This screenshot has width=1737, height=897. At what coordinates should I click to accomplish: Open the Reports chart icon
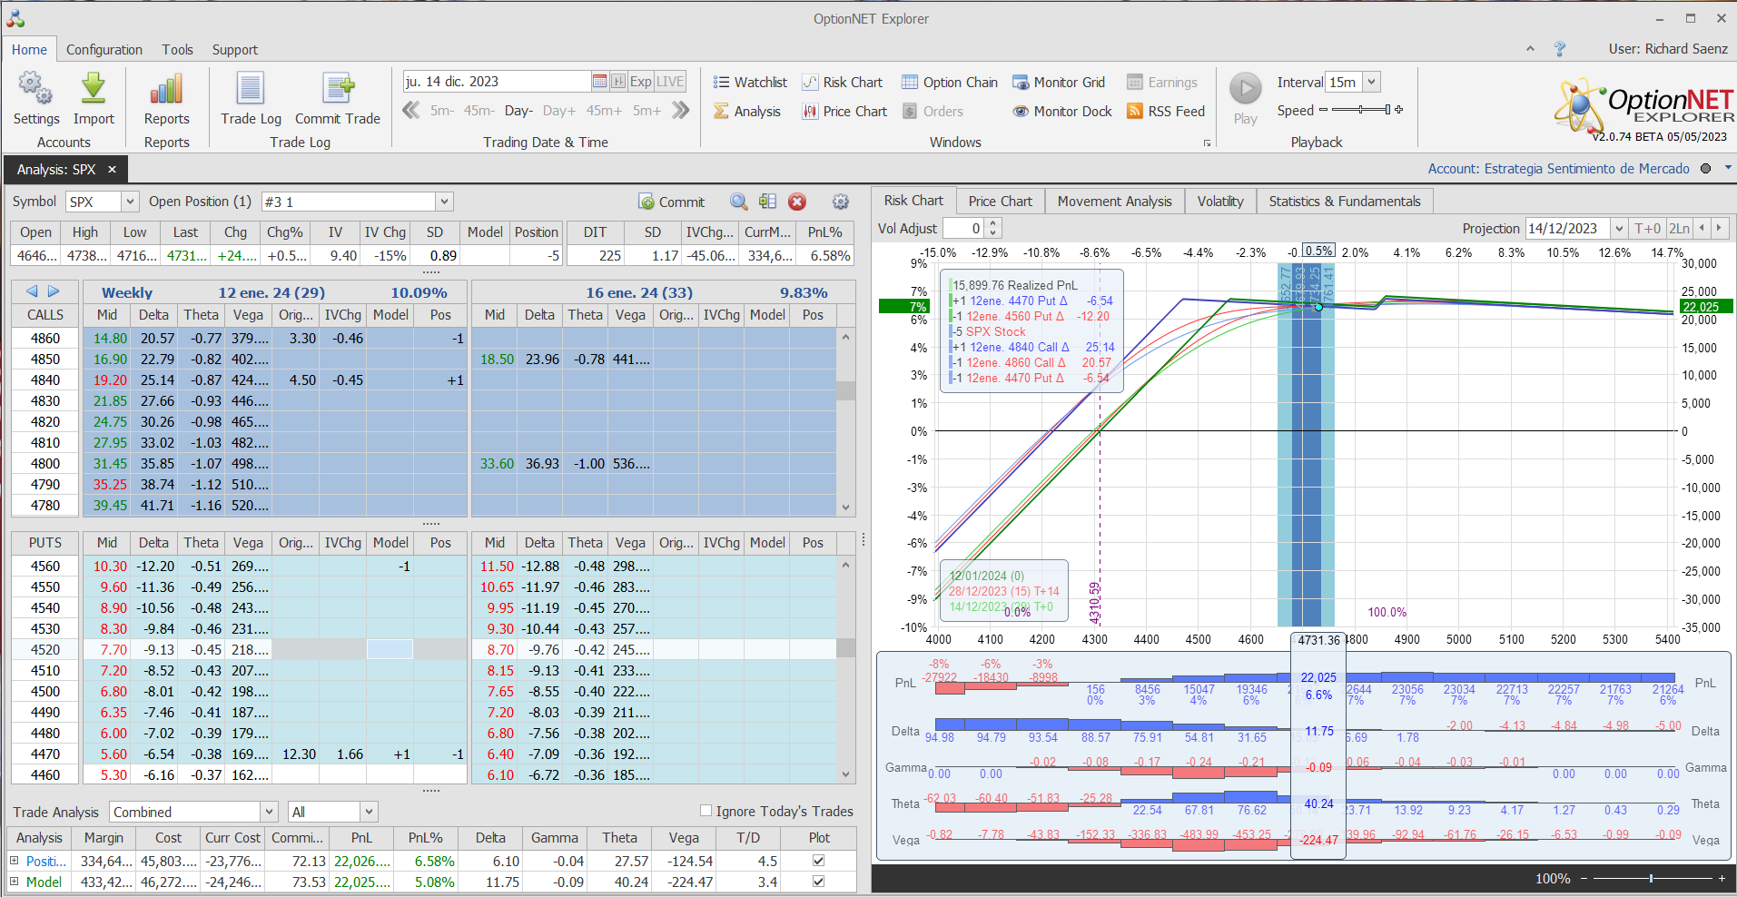(x=166, y=90)
